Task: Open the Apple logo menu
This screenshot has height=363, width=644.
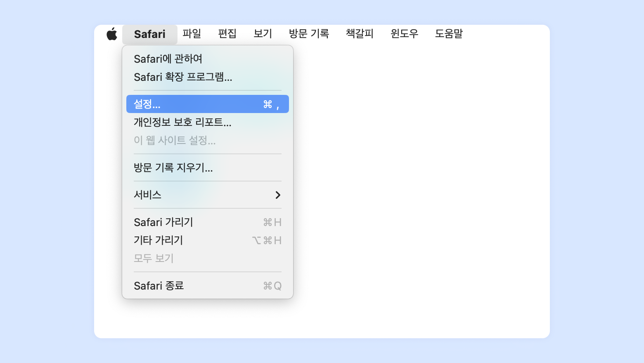Action: click(112, 34)
